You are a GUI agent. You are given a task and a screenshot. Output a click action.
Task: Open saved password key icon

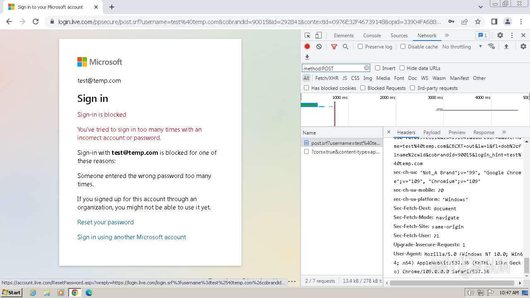(x=451, y=22)
